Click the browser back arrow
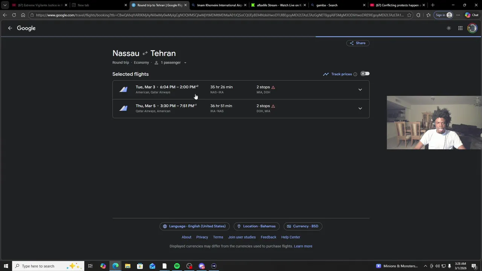Screen dimensions: 482x271 (x=5, y=15)
